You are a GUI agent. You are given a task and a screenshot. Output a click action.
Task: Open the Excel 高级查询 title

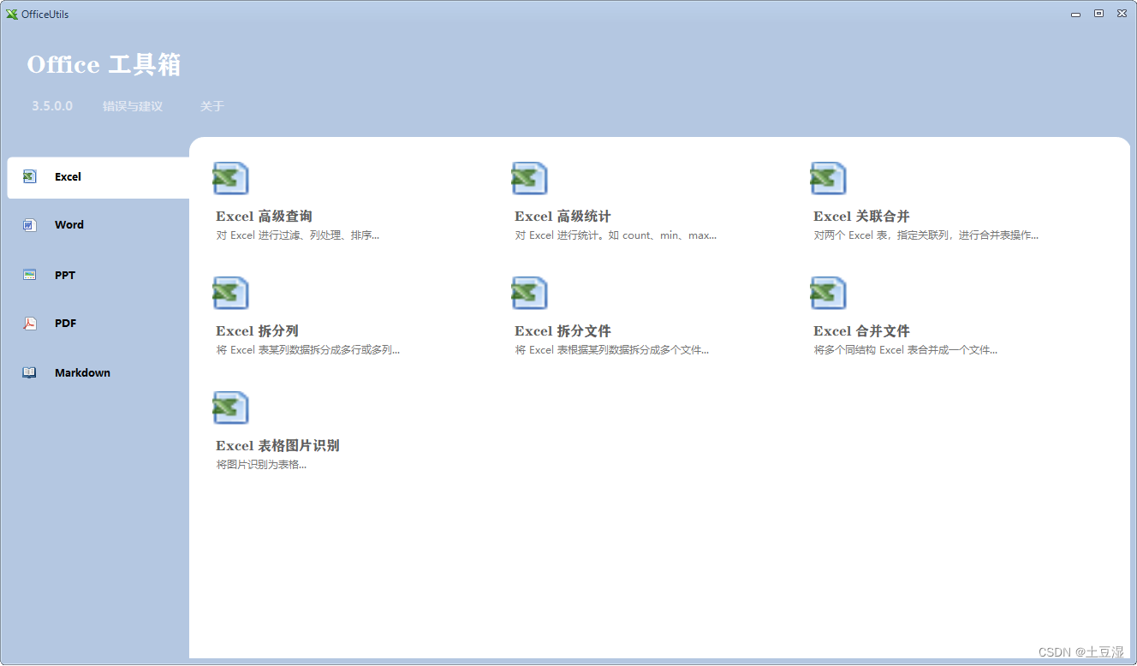click(264, 217)
